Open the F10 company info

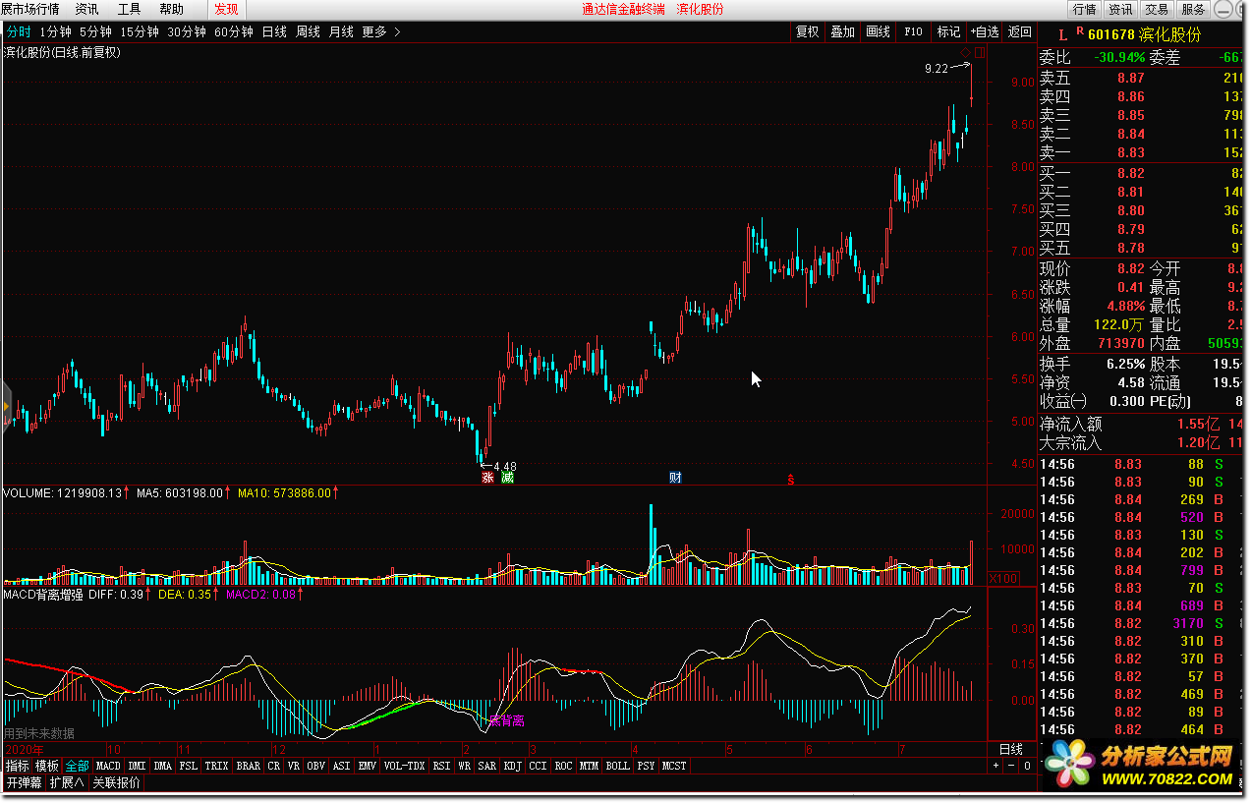(x=913, y=31)
